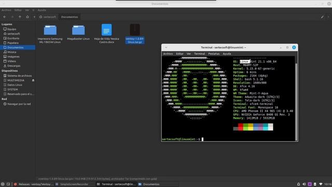
Task: Click the forward navigation arrow
Action: [12, 17]
